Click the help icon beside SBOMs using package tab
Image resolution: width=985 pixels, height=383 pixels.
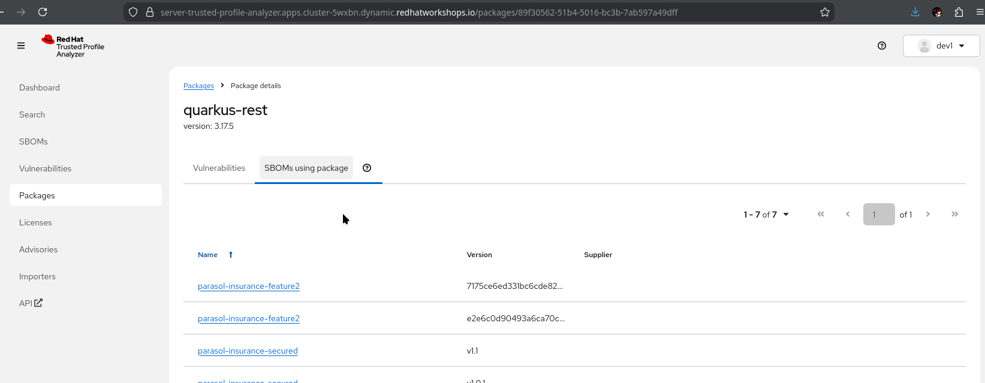coord(367,168)
